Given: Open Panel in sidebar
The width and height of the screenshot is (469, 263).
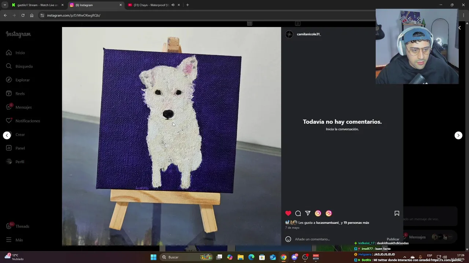Looking at the screenshot, I should click(x=15, y=148).
